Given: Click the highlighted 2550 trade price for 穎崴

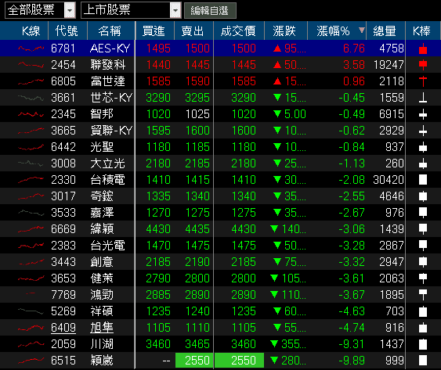Looking at the screenshot, I should click(240, 361).
